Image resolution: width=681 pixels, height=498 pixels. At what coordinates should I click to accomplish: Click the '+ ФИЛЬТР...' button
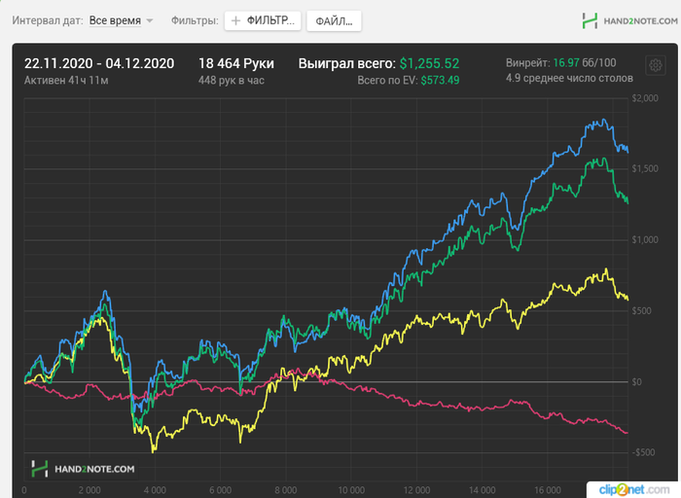tap(263, 20)
